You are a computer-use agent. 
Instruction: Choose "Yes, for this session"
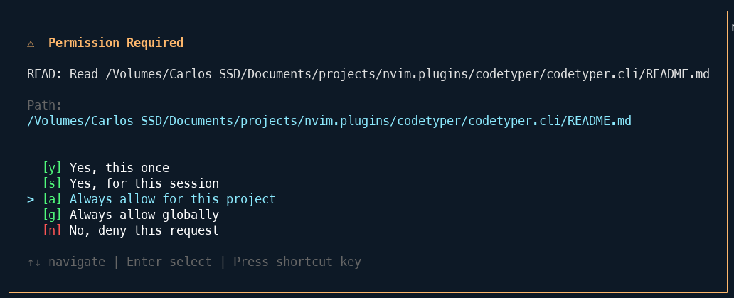[144, 183]
